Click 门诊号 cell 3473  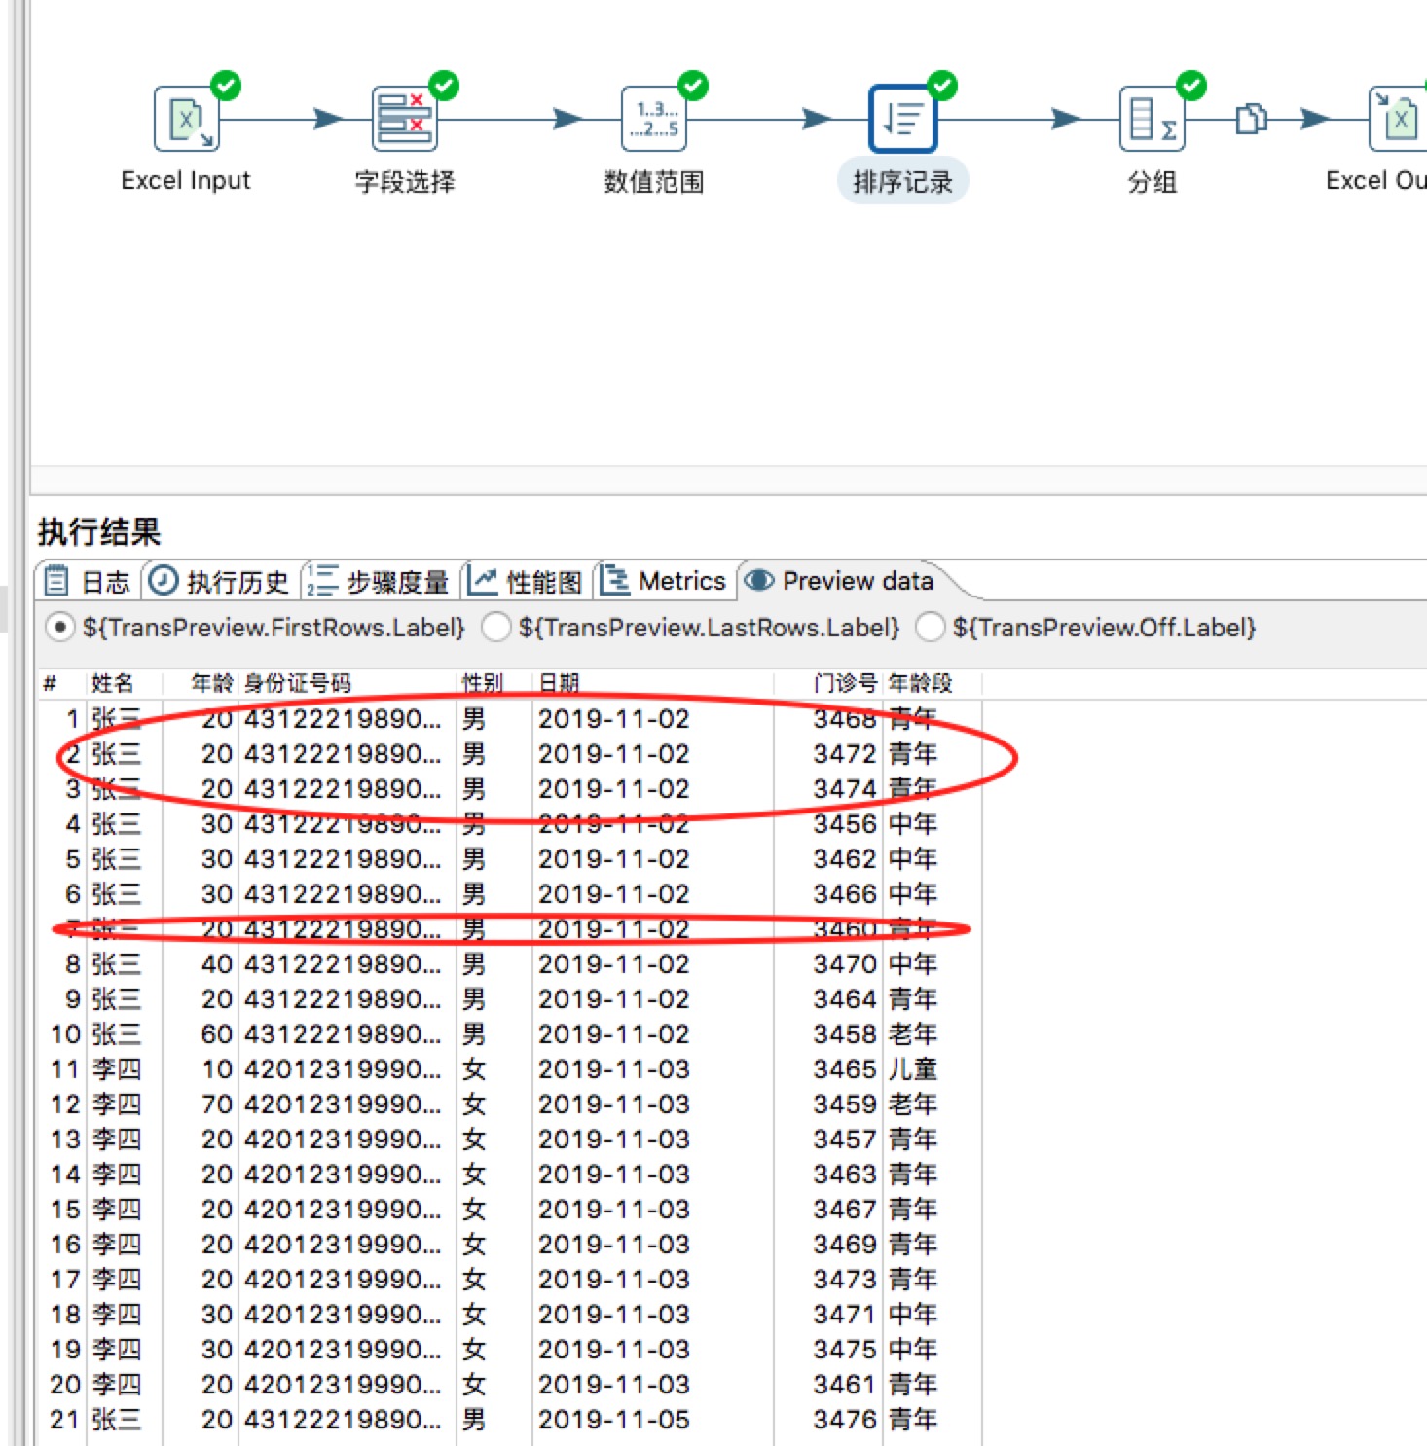point(845,1280)
